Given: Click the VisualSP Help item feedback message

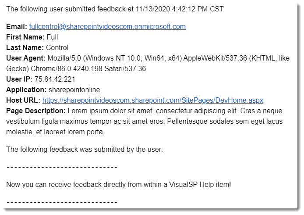Looking at the screenshot, I should [118, 185].
